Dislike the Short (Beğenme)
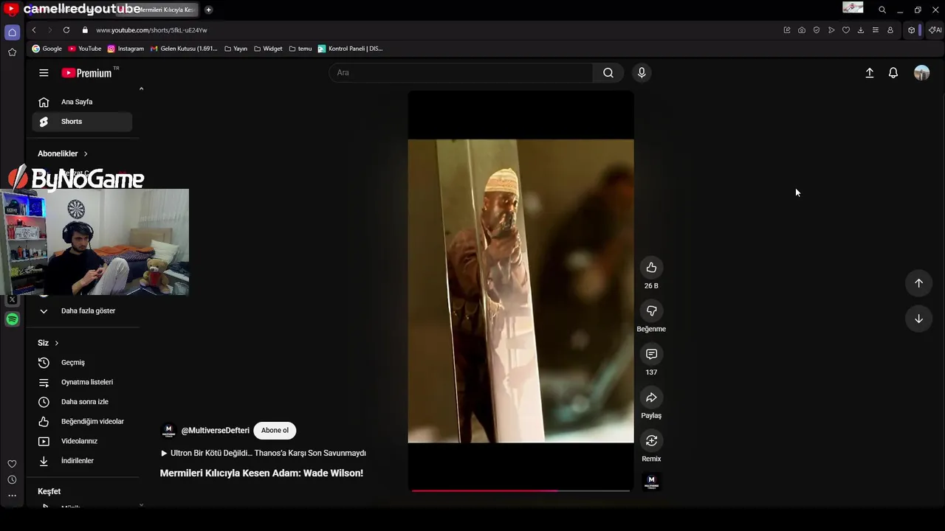 651,311
